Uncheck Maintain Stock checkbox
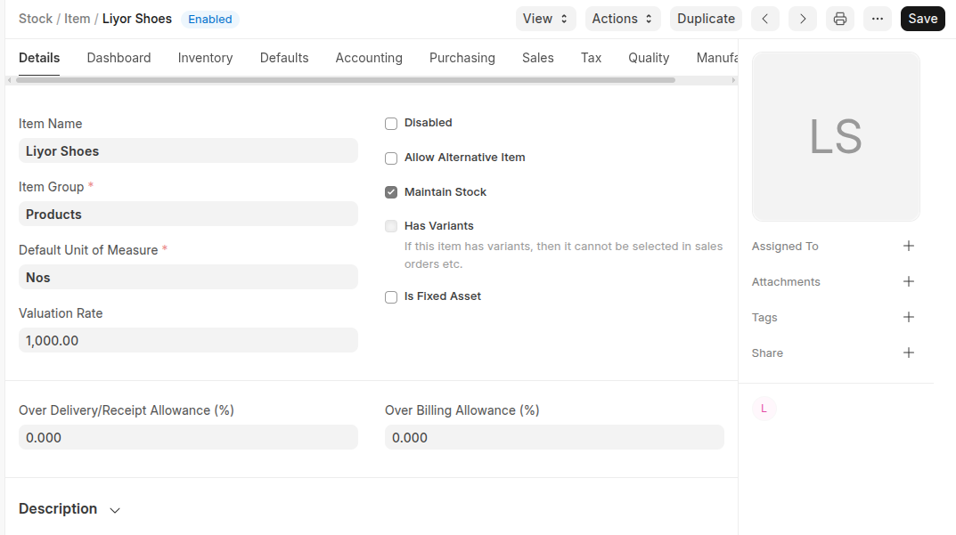 pyautogui.click(x=391, y=192)
